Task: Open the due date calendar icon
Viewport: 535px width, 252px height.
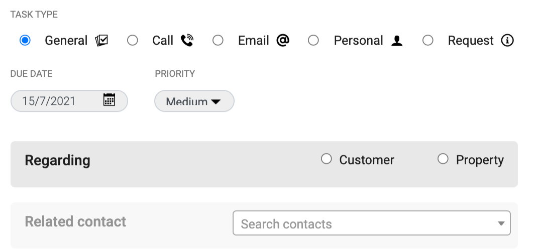Action: coord(109,99)
